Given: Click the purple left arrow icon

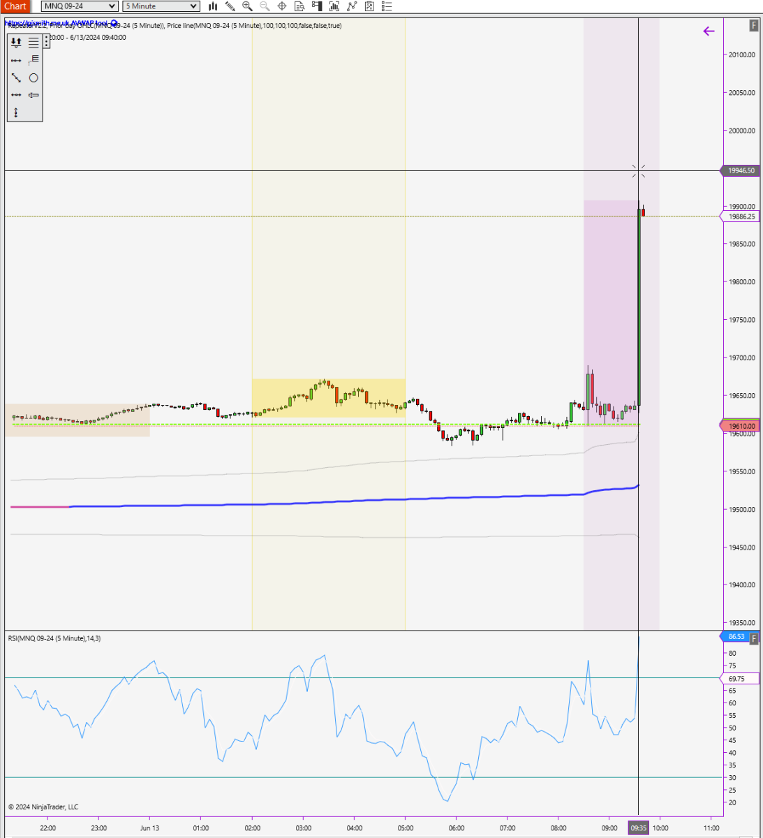Looking at the screenshot, I should click(709, 31).
